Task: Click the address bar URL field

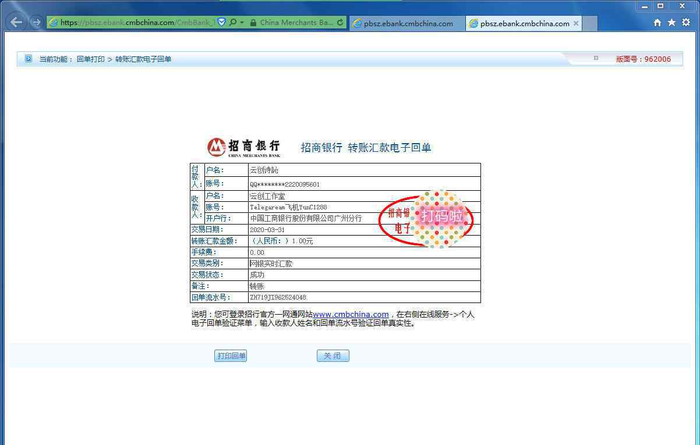Action: coord(137,23)
